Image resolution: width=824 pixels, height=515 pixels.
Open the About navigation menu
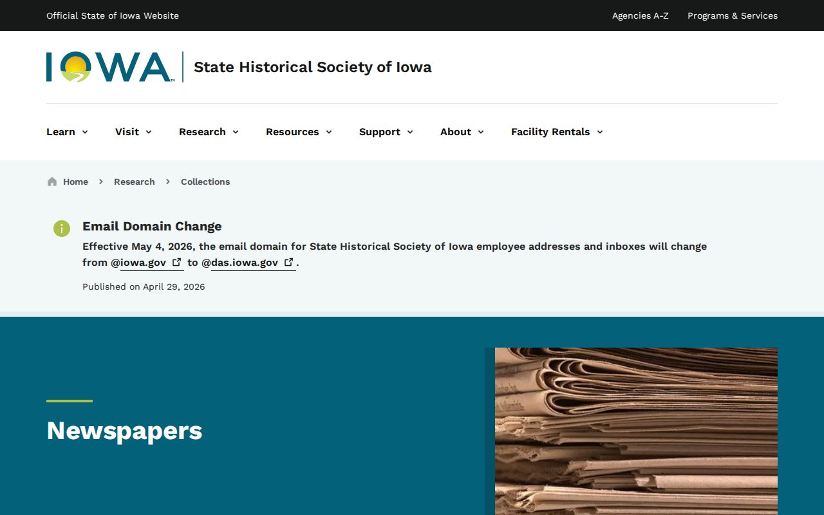tap(462, 132)
